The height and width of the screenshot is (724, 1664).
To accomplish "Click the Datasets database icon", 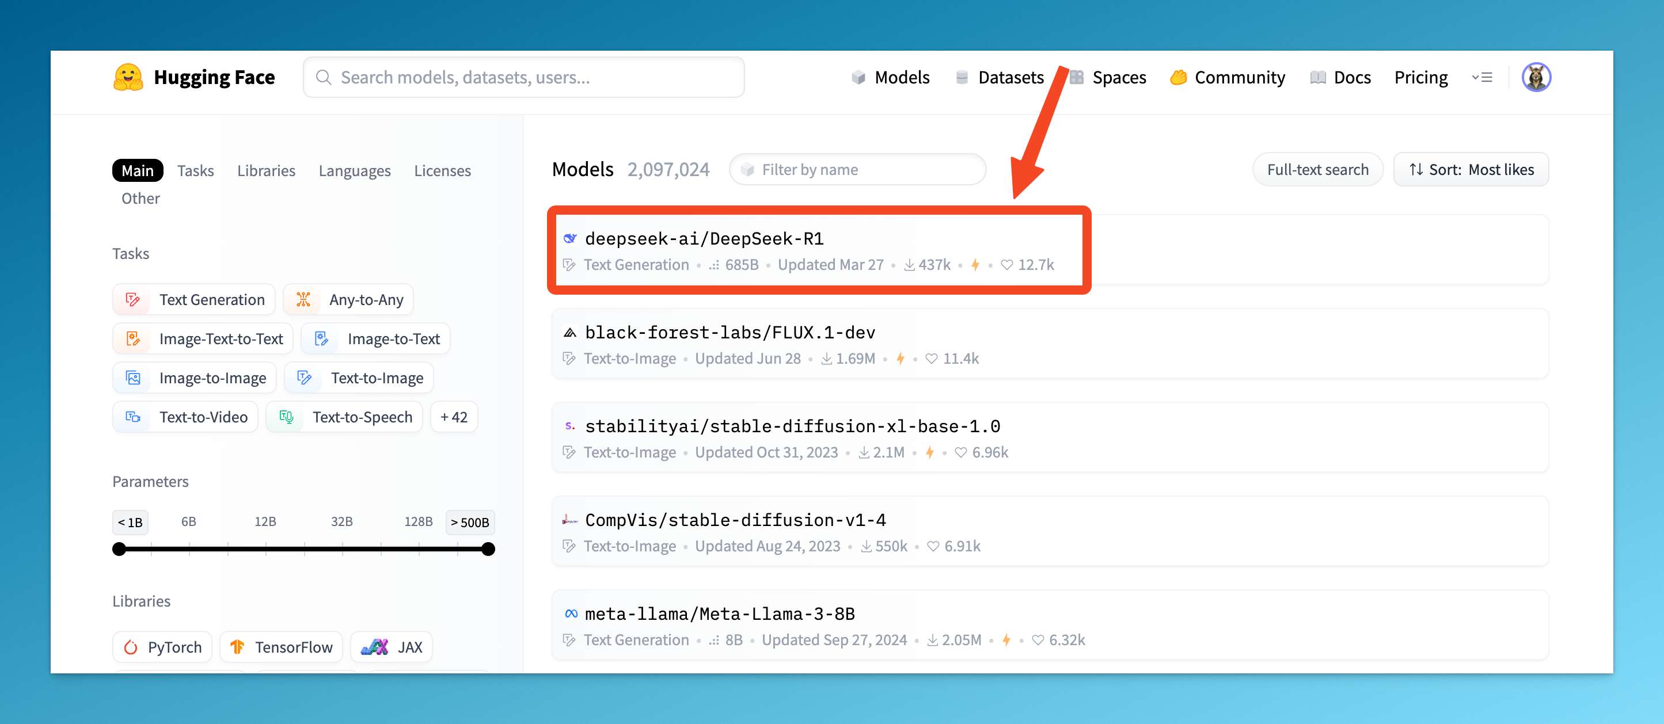I will pyautogui.click(x=962, y=78).
